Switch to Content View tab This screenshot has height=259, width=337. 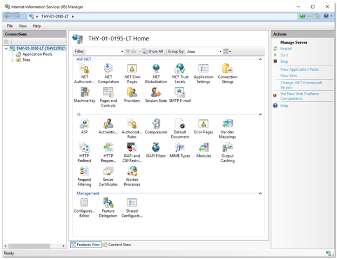point(117,244)
